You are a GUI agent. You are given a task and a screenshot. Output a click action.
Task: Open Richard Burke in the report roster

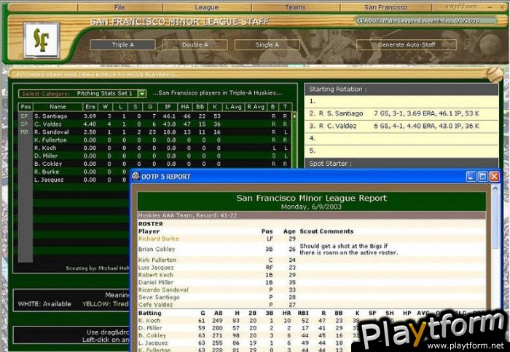(158, 239)
